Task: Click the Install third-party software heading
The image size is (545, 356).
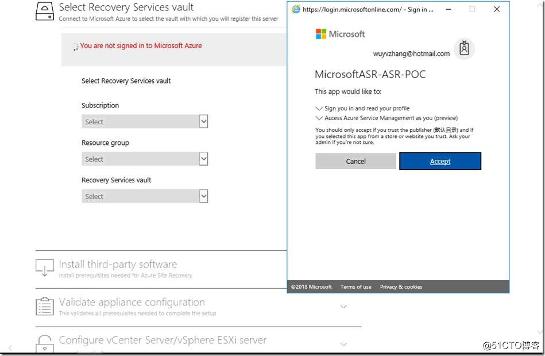Action: (x=118, y=265)
